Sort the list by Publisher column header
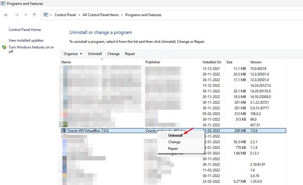The width and height of the screenshot is (303, 185). click(x=153, y=62)
